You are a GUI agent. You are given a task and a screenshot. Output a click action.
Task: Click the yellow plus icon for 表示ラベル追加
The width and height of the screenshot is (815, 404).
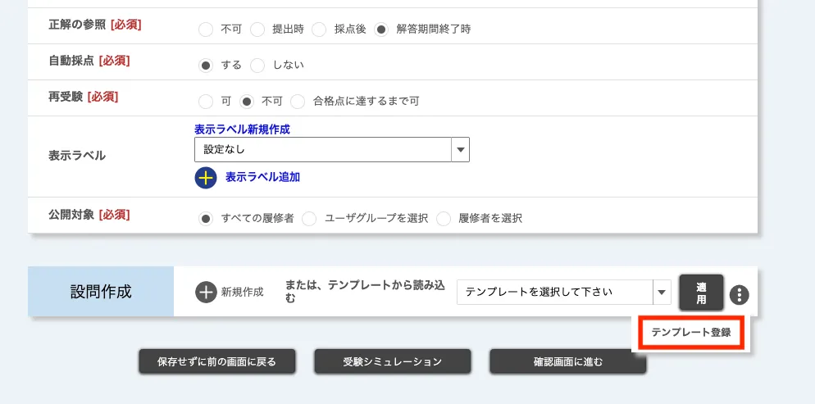tap(206, 177)
